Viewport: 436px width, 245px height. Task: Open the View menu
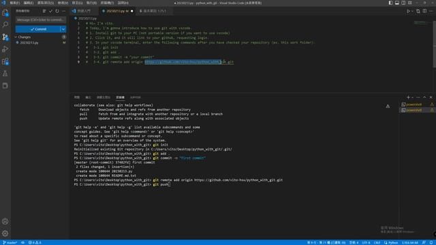click(x=63, y=3)
